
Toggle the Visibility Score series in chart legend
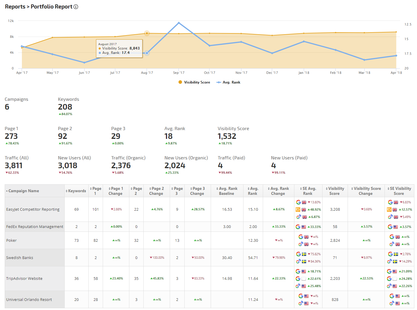coord(194,82)
